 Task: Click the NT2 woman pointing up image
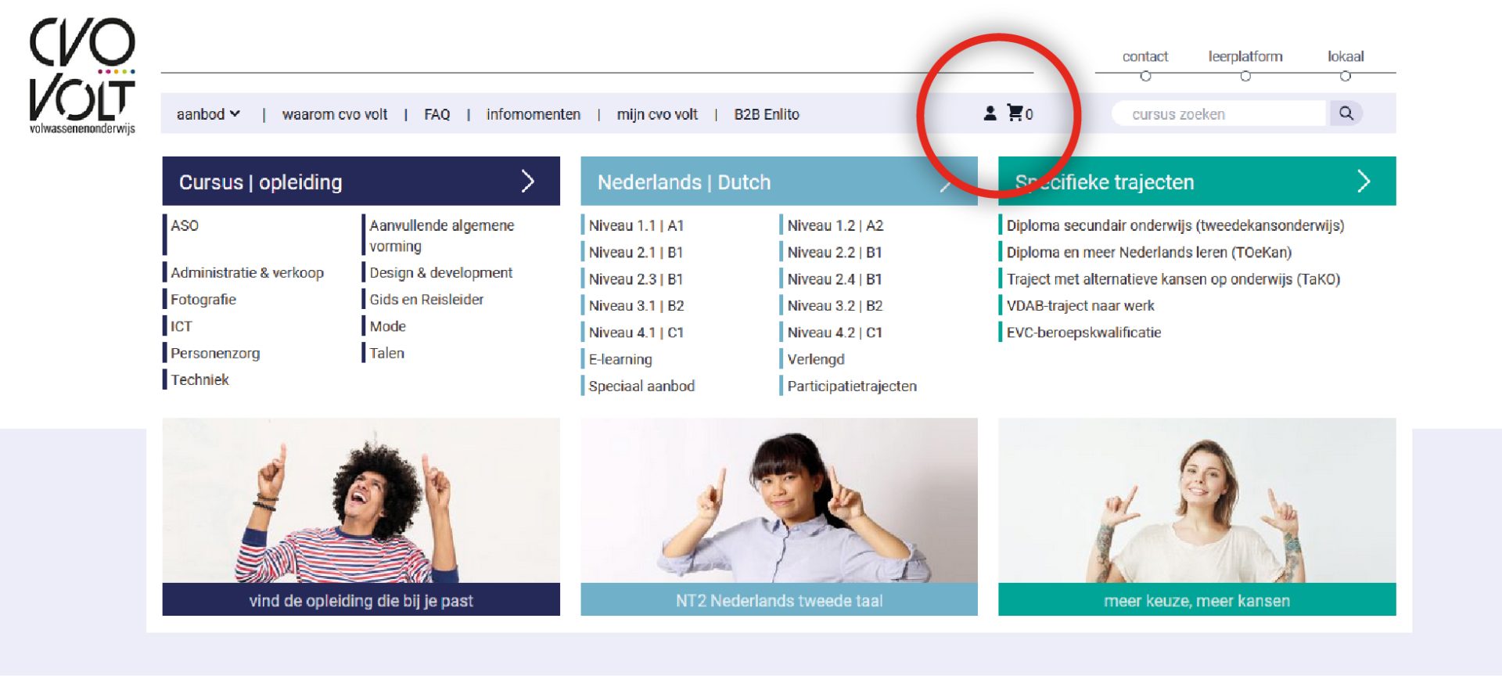click(x=778, y=501)
